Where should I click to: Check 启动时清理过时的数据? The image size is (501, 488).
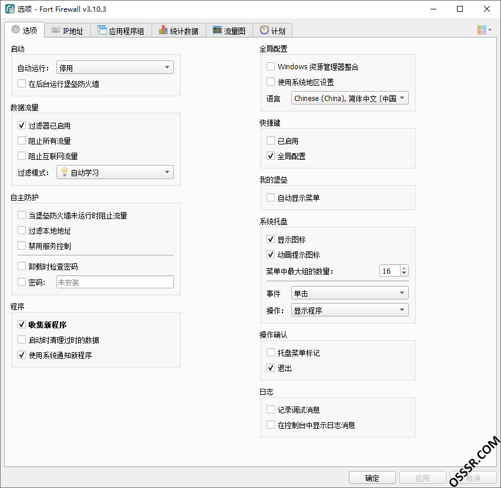[x=22, y=339]
